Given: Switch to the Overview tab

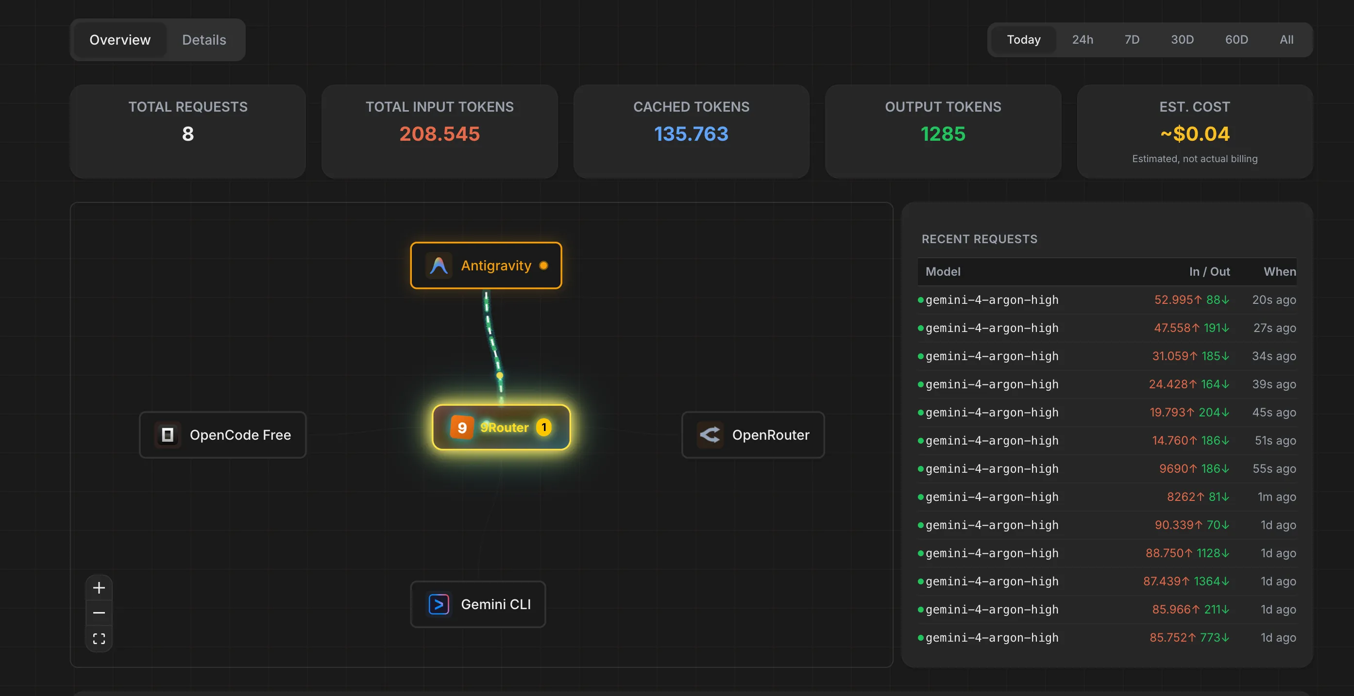Looking at the screenshot, I should tap(120, 40).
